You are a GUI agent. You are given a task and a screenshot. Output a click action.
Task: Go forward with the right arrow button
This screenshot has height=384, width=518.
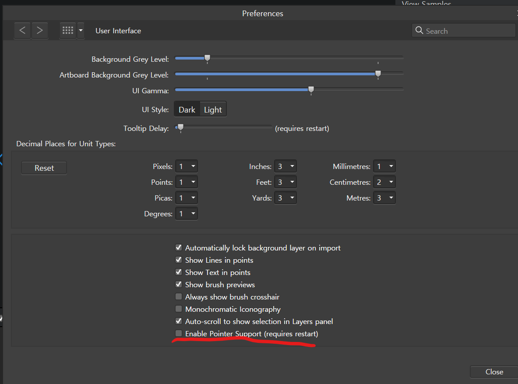coord(40,31)
